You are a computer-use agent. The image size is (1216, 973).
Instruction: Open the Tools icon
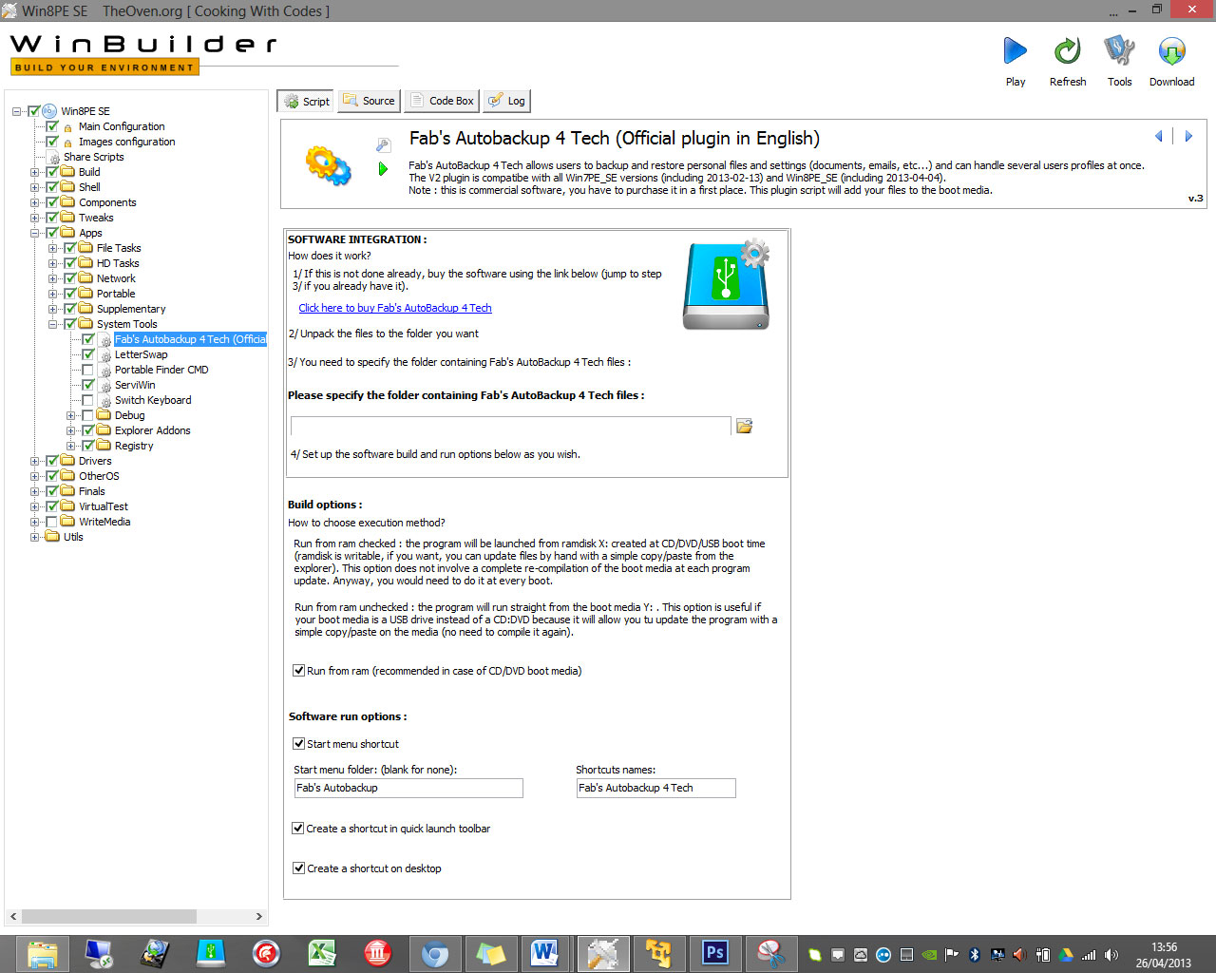(1119, 51)
